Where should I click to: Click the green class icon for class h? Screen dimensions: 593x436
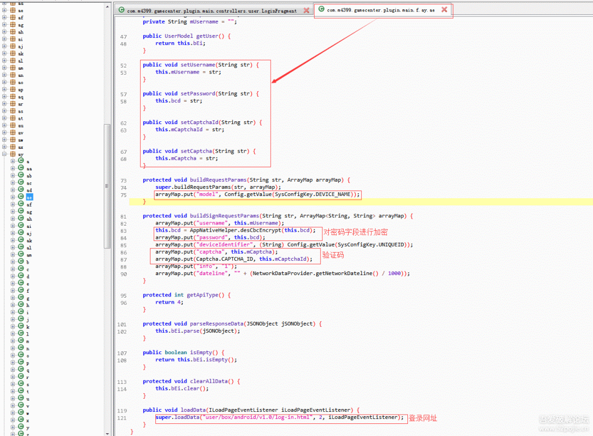pos(21,304)
